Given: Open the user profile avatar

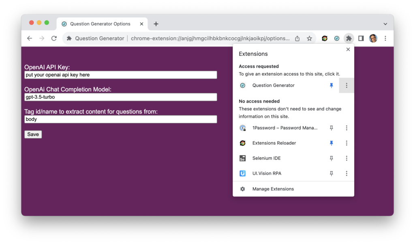Looking at the screenshot, I should [373, 39].
